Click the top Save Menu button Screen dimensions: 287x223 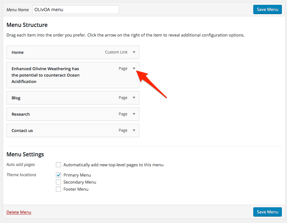pyautogui.click(x=267, y=9)
